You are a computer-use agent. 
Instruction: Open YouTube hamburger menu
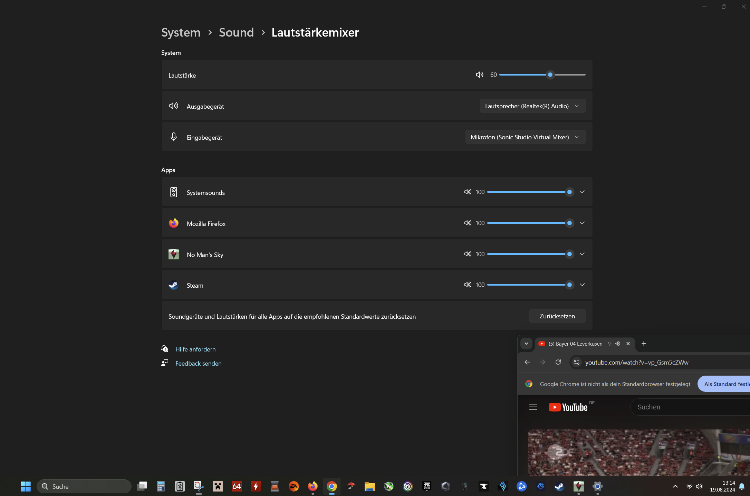[533, 407]
